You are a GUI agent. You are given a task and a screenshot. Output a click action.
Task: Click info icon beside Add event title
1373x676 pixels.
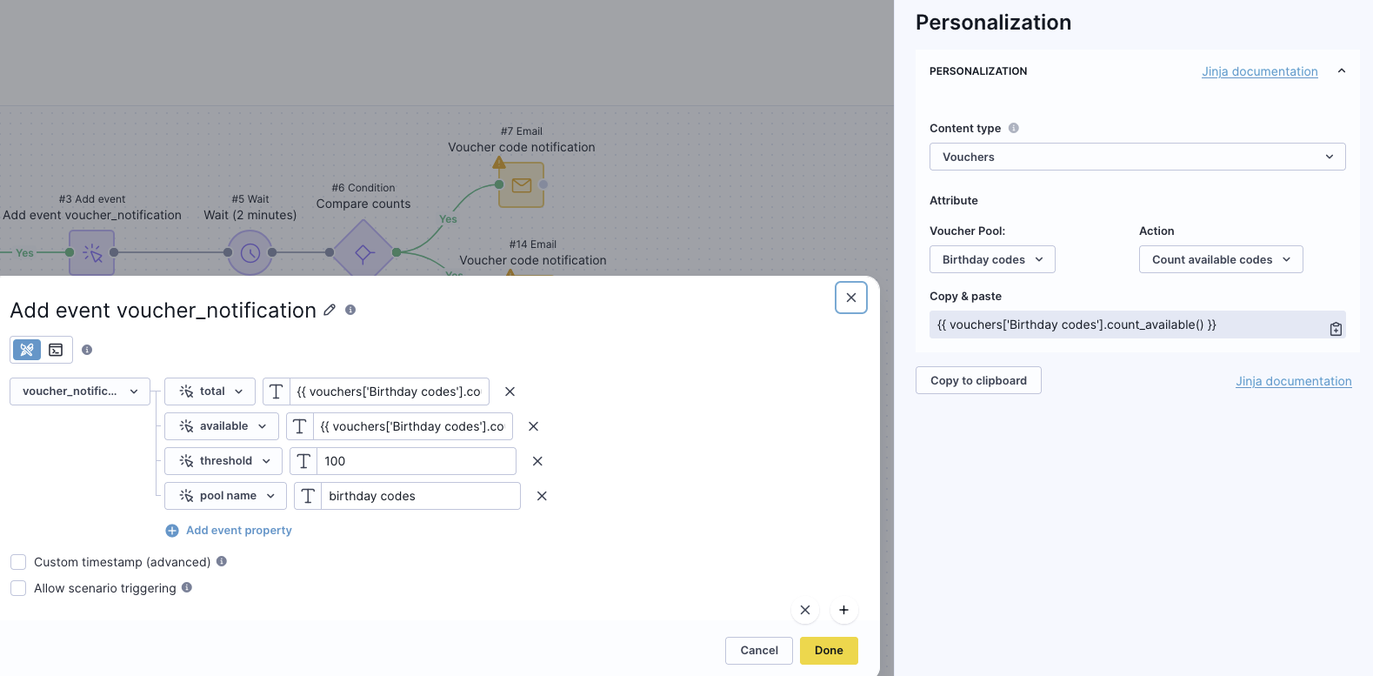[350, 310]
